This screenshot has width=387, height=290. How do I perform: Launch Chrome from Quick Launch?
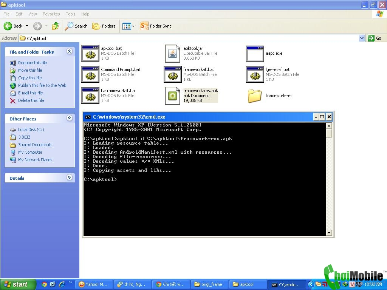(x=44, y=285)
